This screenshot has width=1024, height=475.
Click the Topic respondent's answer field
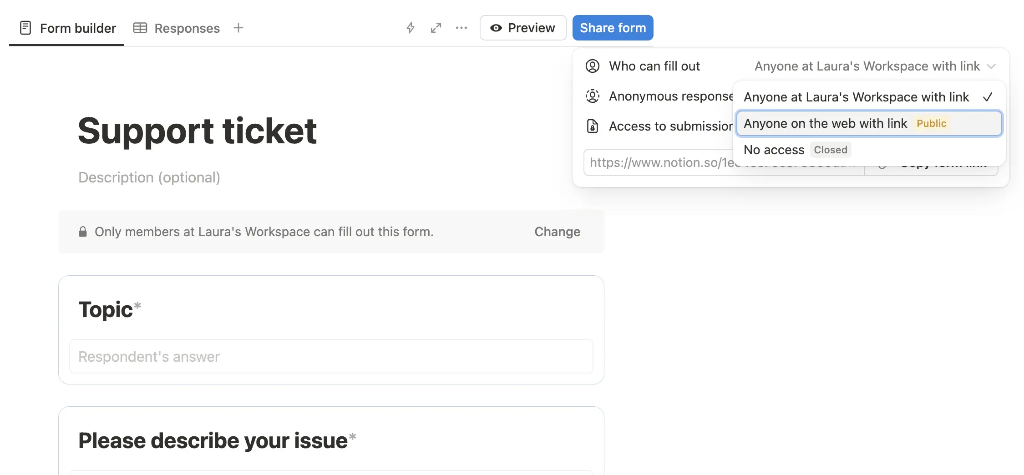pos(331,356)
